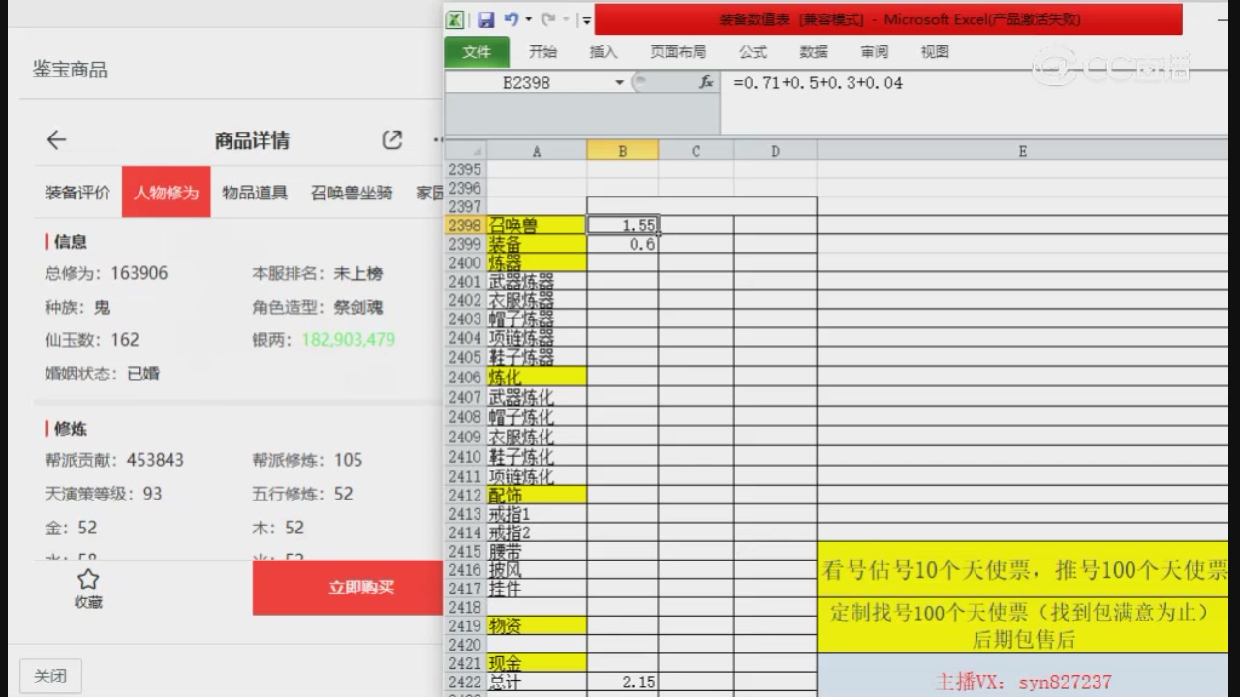The image size is (1240, 697).
Task: Click cell with value 0.6
Action: [623, 244]
